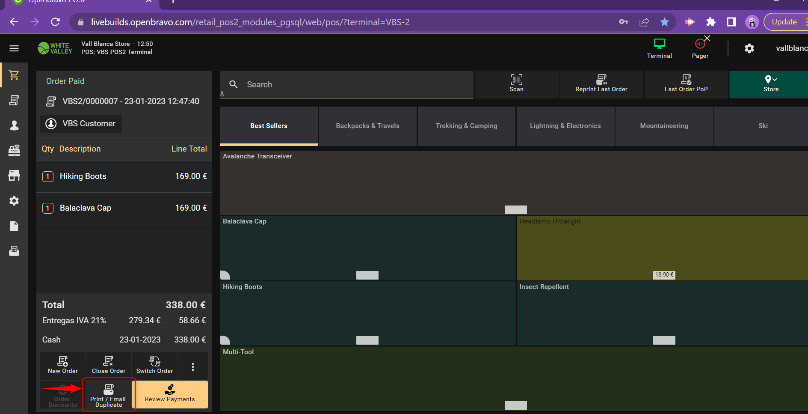Click Last Order PoP
808x414 pixels.
click(x=686, y=84)
